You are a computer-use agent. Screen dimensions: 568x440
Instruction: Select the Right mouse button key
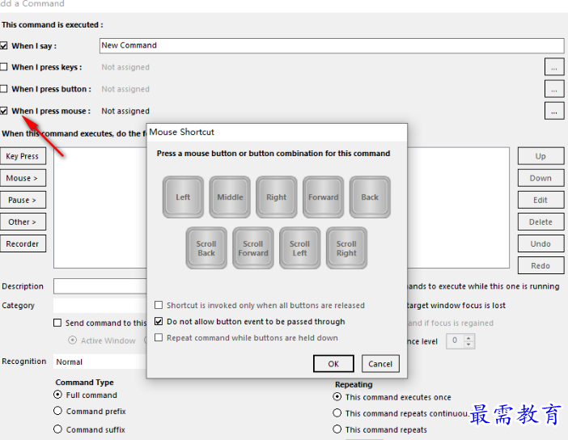[x=277, y=197]
